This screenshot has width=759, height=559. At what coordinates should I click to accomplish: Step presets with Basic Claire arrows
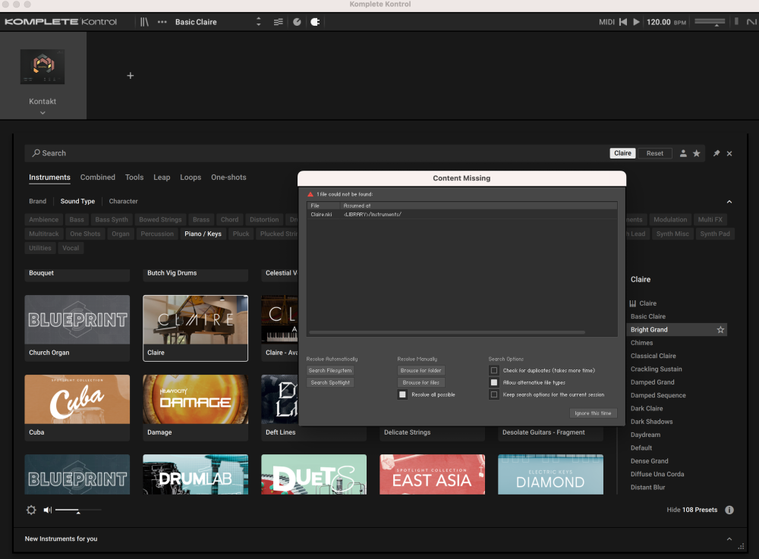tap(259, 22)
